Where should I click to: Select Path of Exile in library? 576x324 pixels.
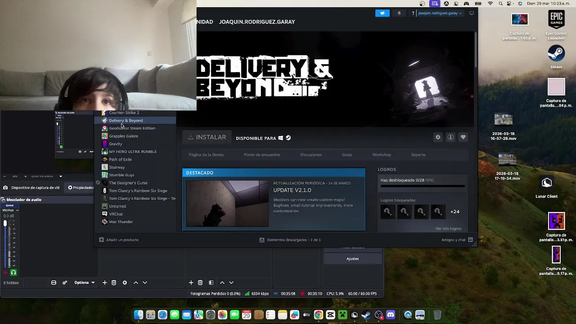point(135,159)
